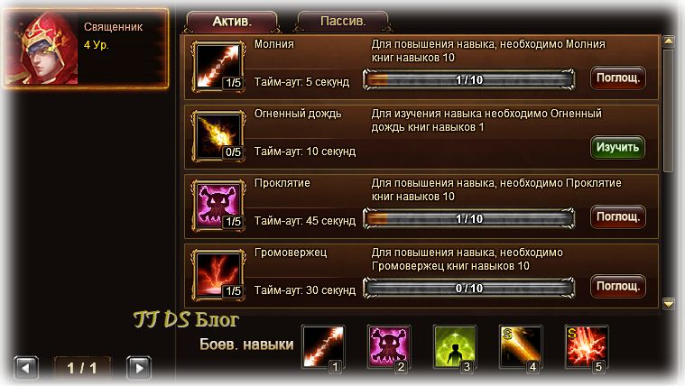Click the green Изучить button

coord(617,147)
